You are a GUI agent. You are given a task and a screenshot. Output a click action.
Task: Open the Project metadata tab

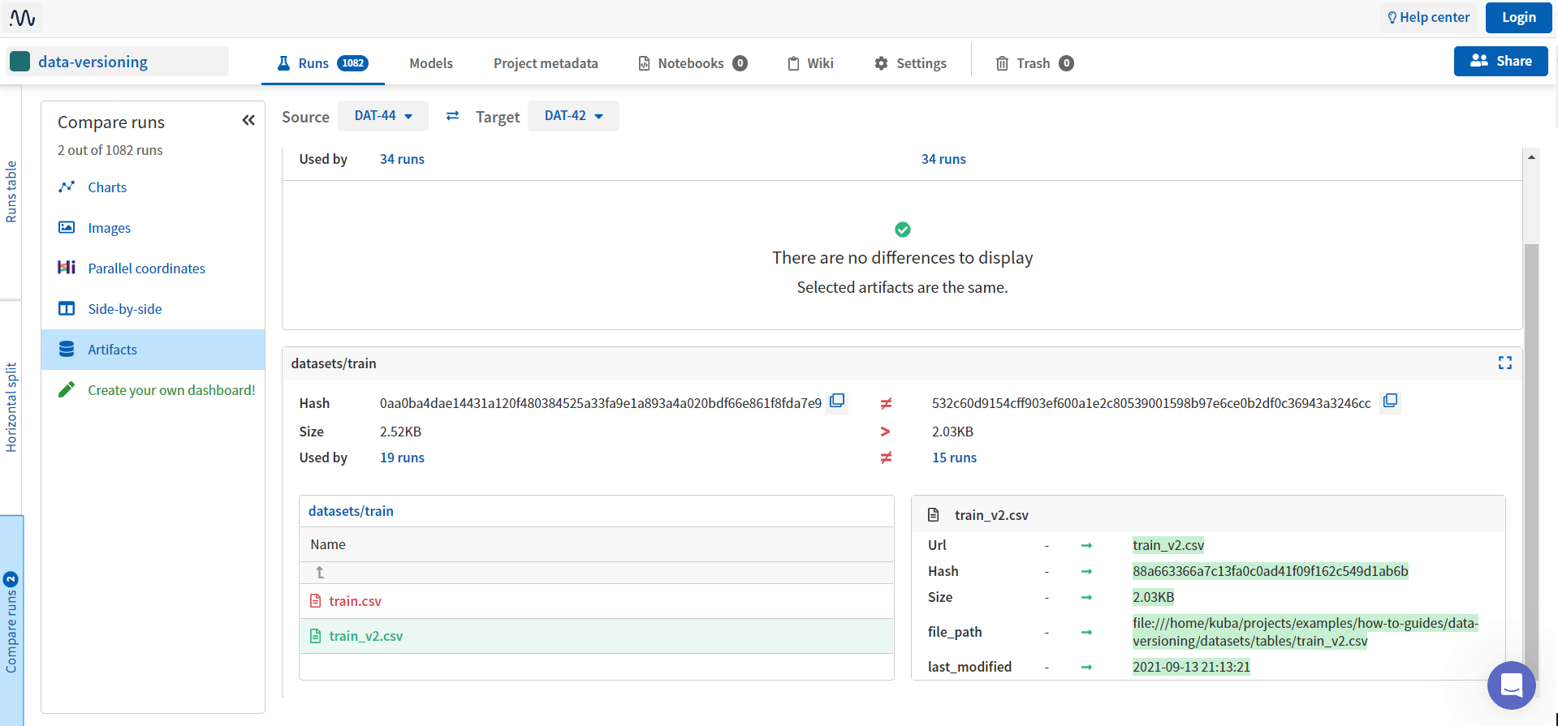click(546, 63)
